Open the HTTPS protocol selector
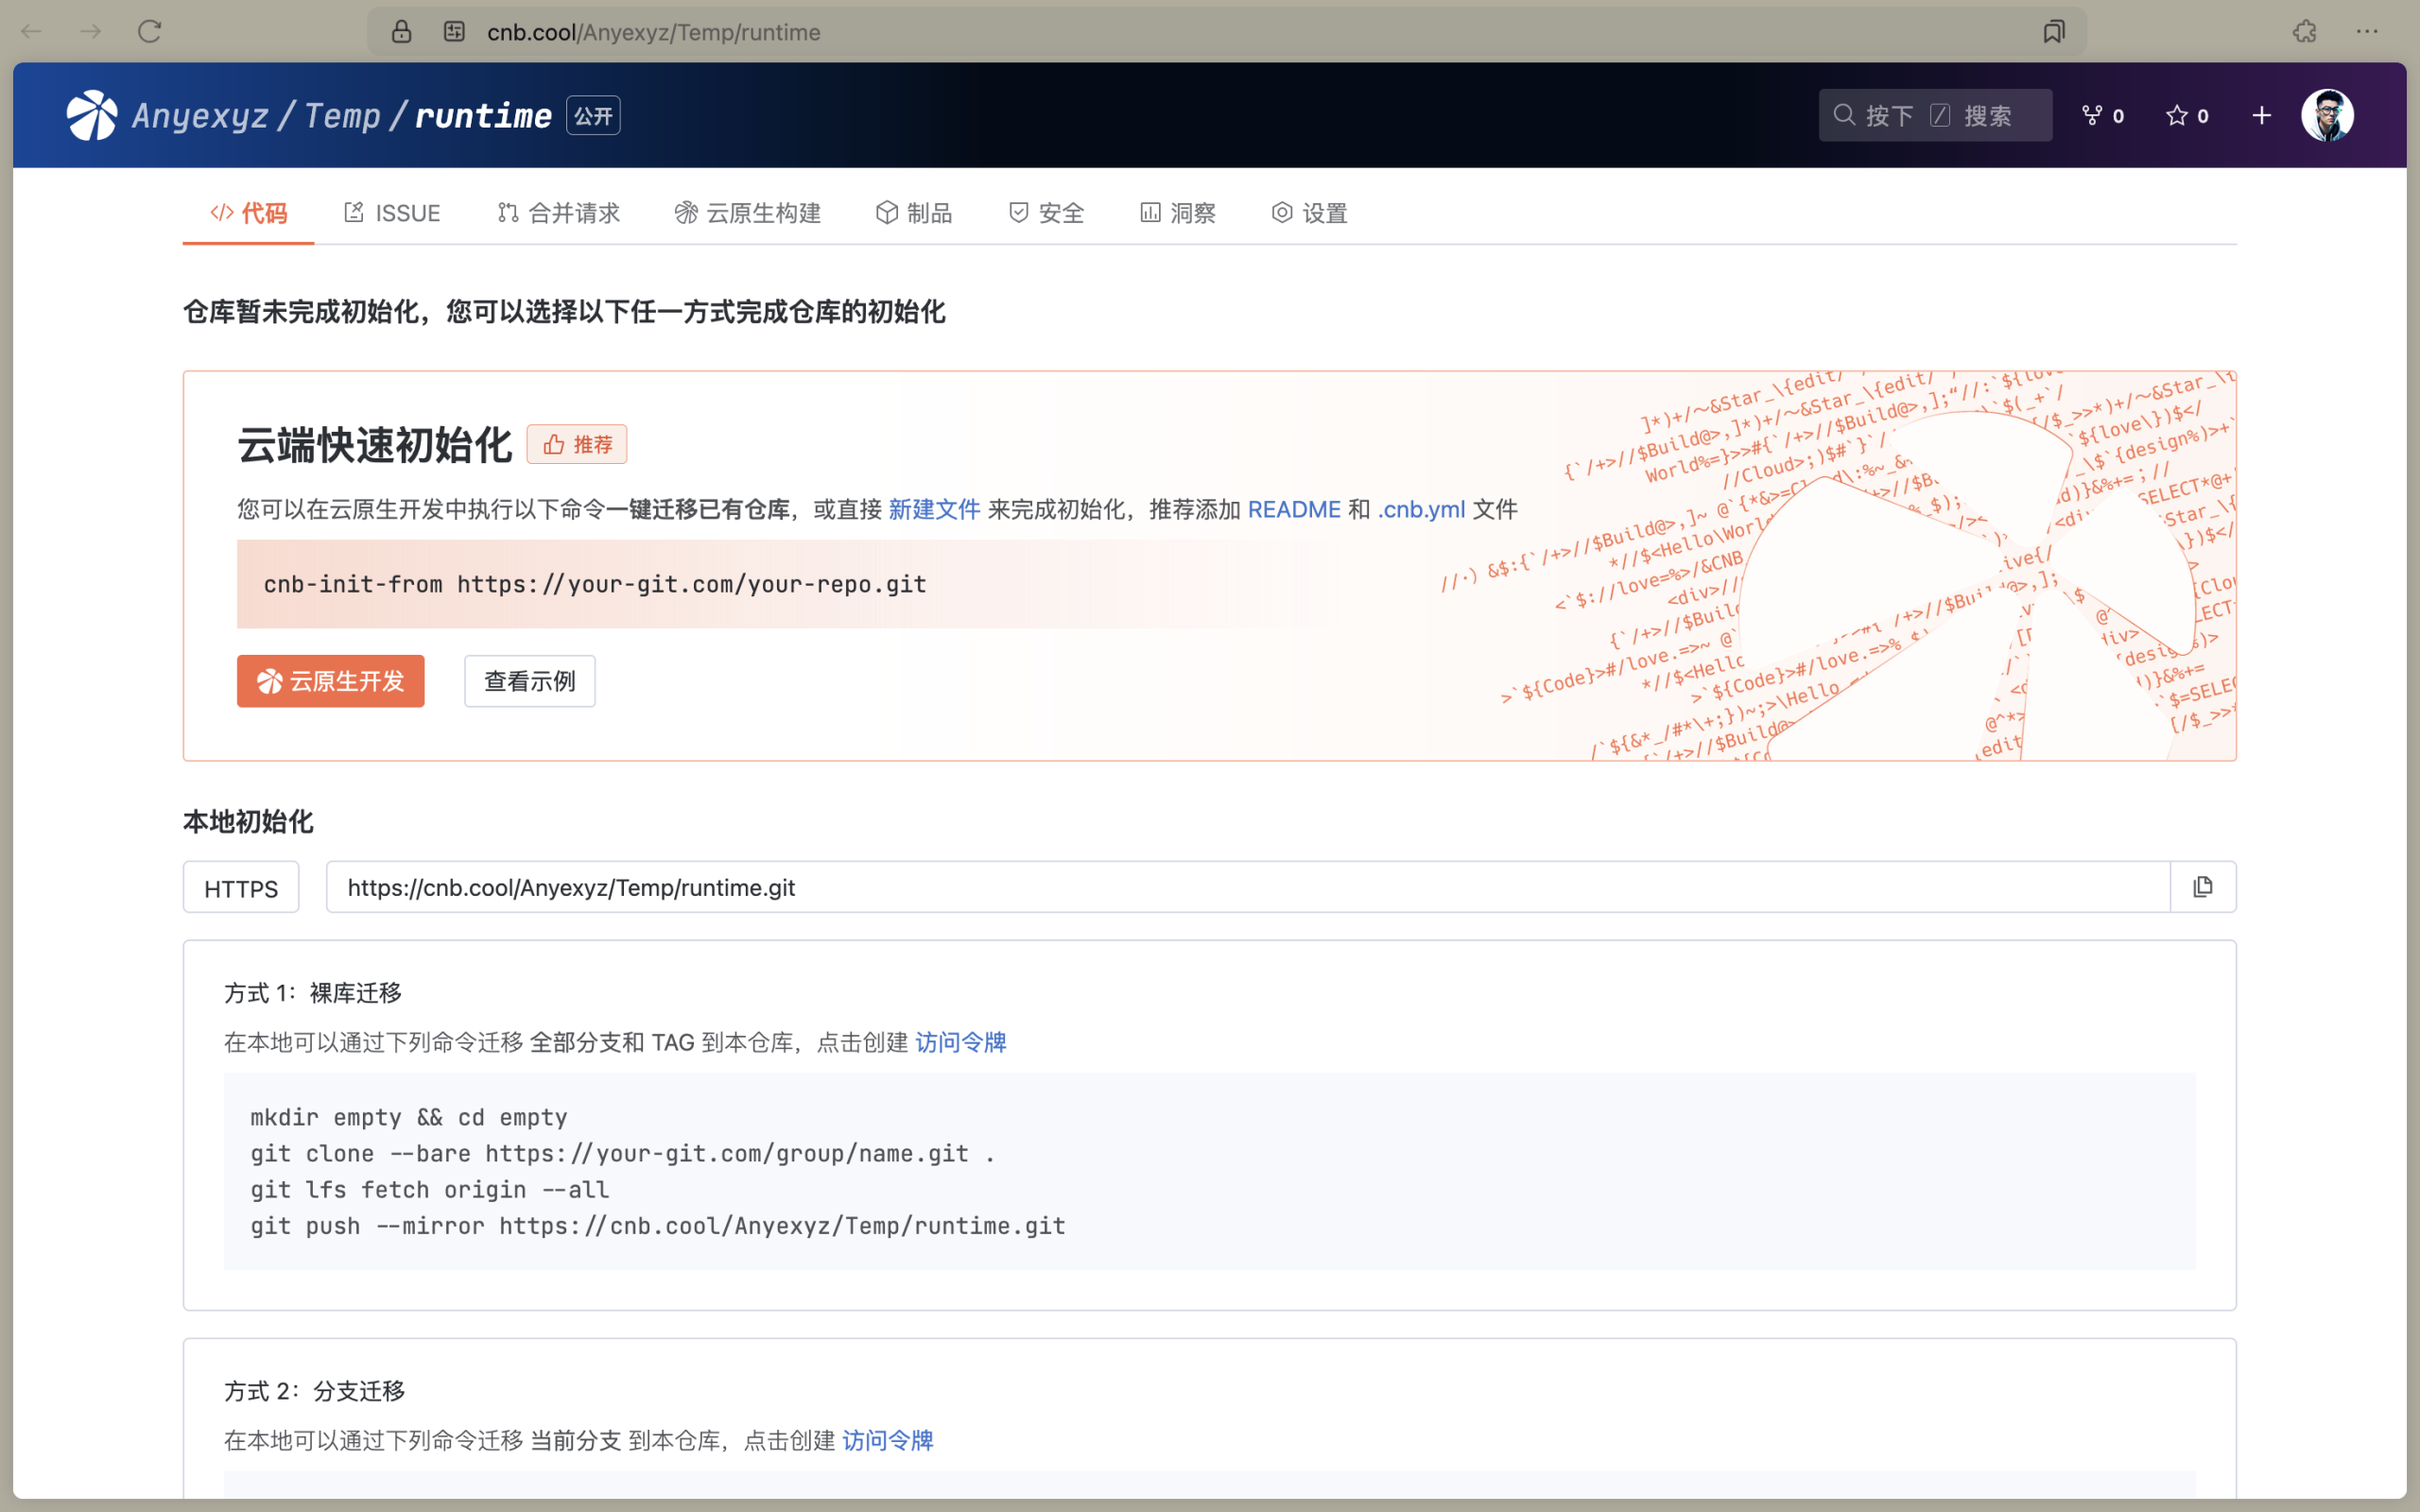This screenshot has width=2420, height=1512. coord(241,887)
